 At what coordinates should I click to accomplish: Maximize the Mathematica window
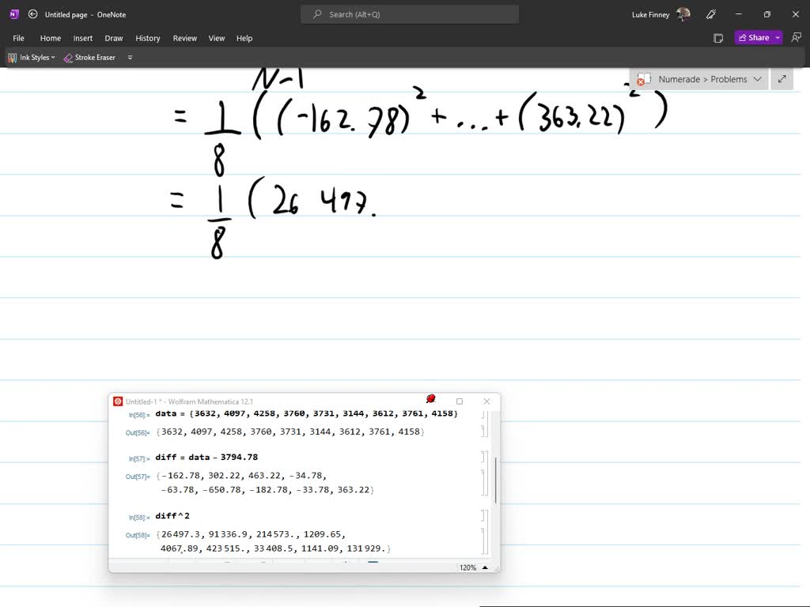(x=460, y=402)
